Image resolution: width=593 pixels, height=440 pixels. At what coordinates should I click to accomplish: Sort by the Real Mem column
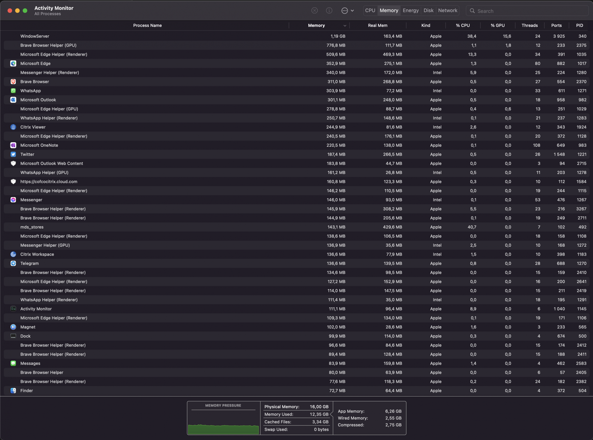click(377, 25)
